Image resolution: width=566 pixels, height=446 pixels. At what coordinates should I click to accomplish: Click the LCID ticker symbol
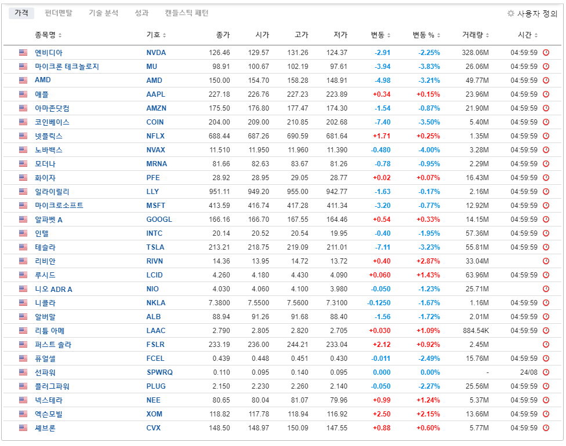point(154,275)
